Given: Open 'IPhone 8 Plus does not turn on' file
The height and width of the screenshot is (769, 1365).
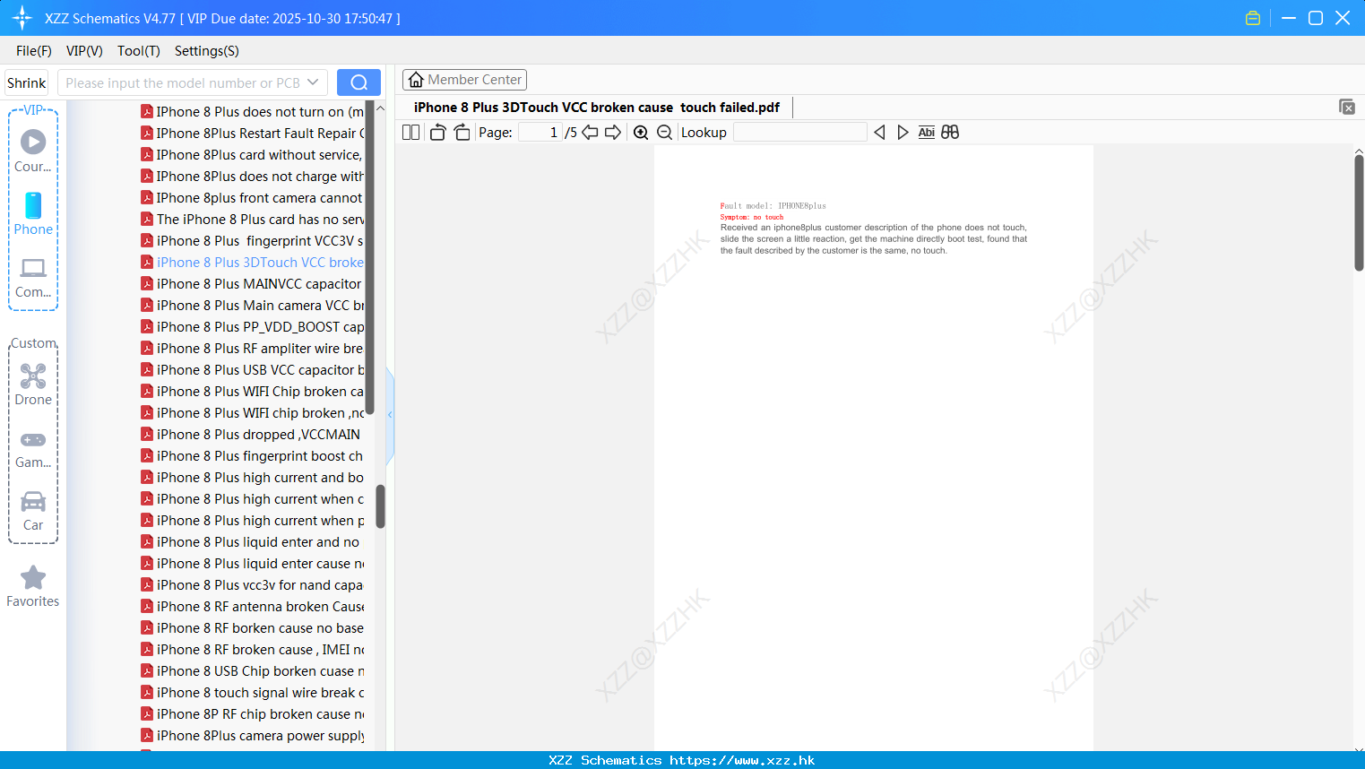Looking at the screenshot, I should pyautogui.click(x=252, y=112).
